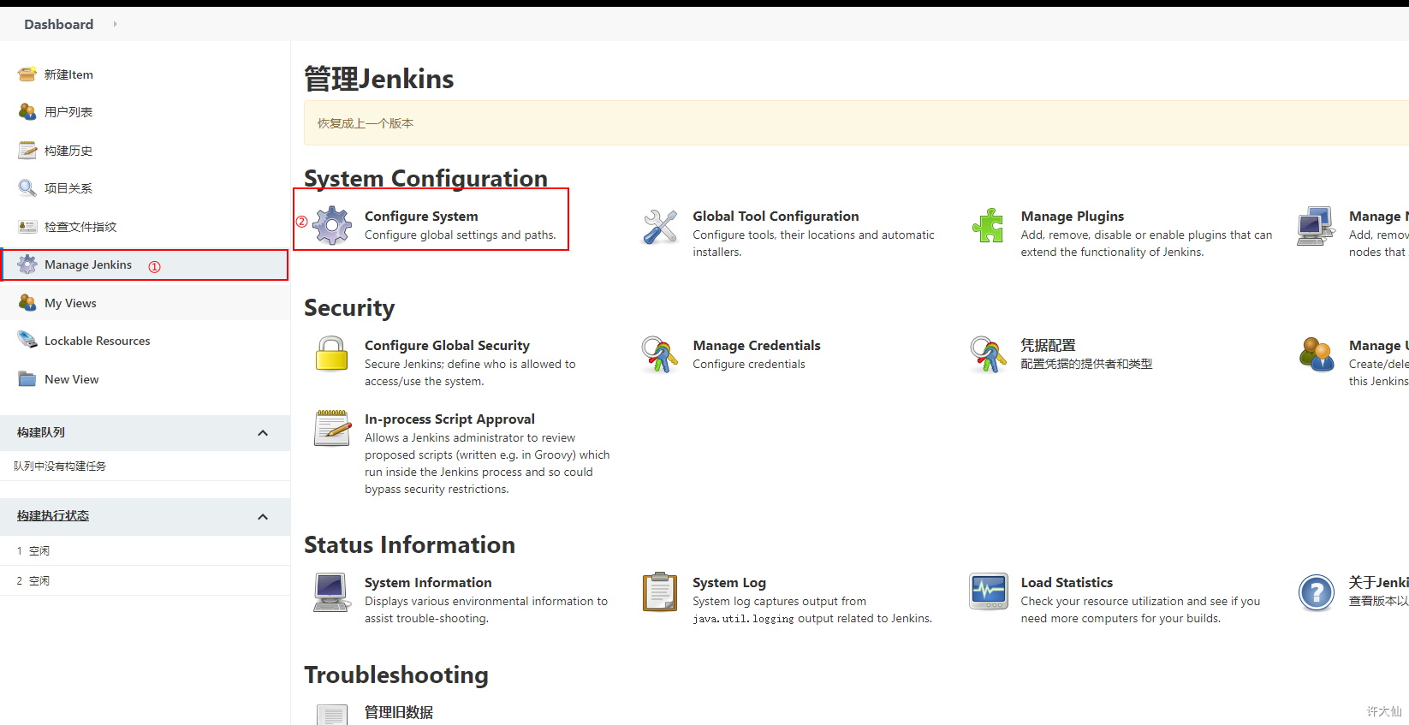Viewport: 1409px width, 725px height.
Task: Click the Global Tool Configuration wrench icon
Action: (660, 226)
